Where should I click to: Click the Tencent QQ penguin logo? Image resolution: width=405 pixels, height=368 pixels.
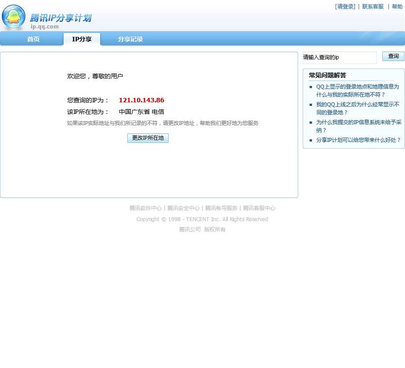pyautogui.click(x=13, y=17)
